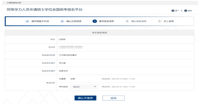Click the 石家庄市 value
Viewport: 200px width, 105px height.
(63, 71)
